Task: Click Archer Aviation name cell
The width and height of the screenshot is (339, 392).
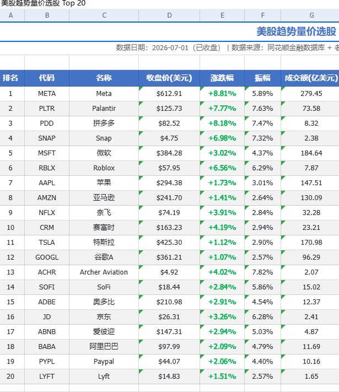Action: [104, 272]
